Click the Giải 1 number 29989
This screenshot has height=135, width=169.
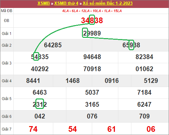point(92,33)
